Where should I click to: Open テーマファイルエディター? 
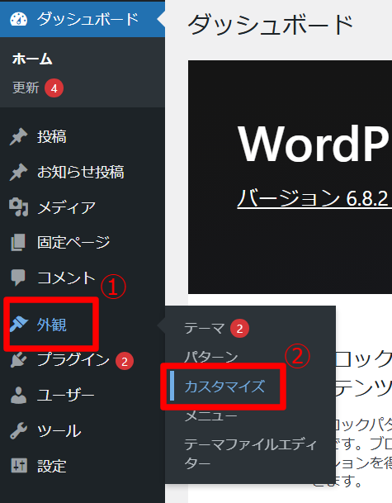(x=250, y=453)
